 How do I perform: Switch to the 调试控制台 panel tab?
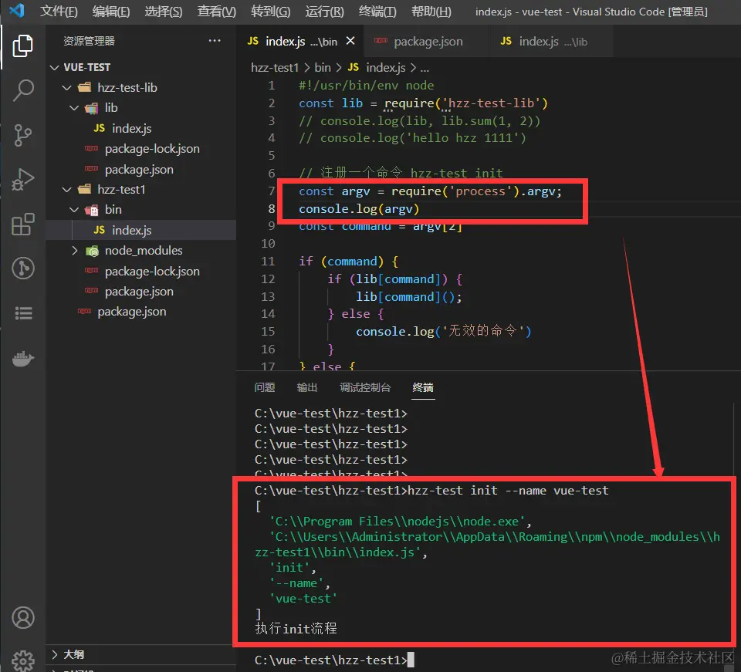365,387
